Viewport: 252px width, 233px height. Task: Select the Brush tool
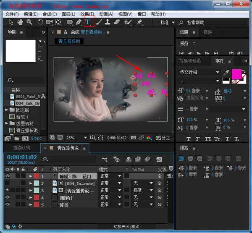click(x=99, y=22)
